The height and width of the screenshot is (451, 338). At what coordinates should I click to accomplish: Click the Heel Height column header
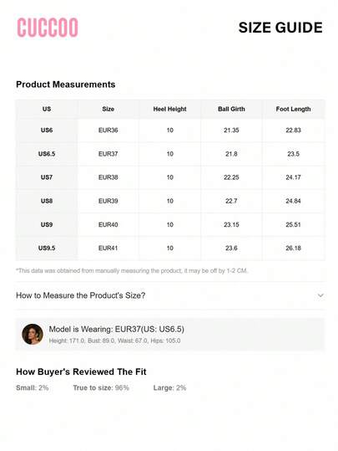click(x=169, y=109)
